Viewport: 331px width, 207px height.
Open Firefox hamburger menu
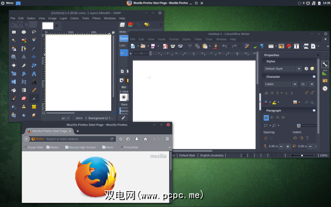(x=167, y=139)
